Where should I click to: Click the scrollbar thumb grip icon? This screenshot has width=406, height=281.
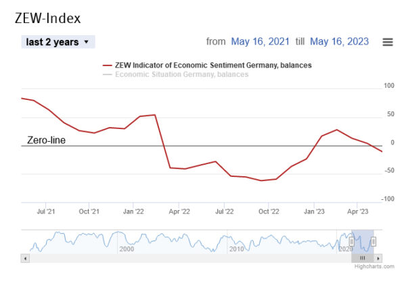pyautogui.click(x=363, y=258)
